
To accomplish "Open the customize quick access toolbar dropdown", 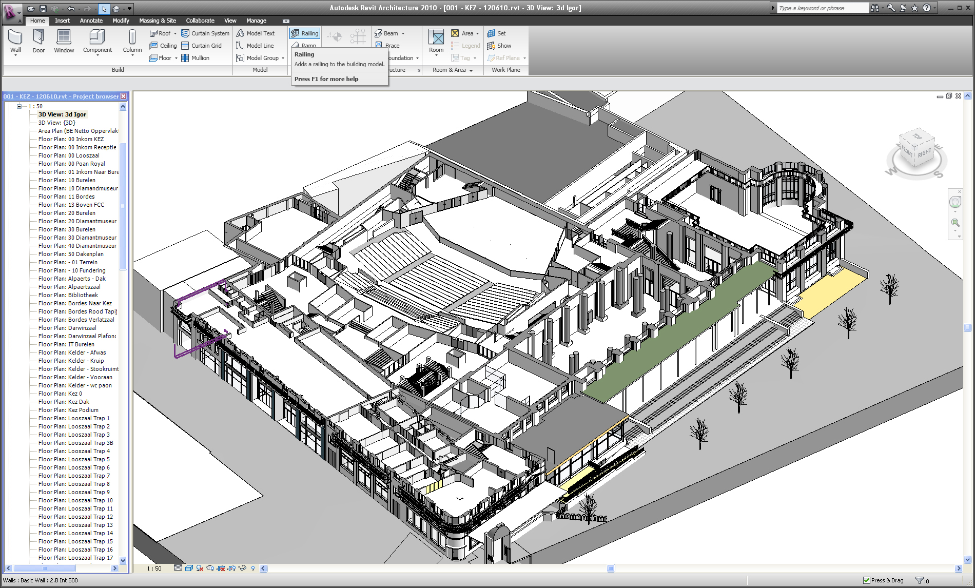I will coord(130,8).
